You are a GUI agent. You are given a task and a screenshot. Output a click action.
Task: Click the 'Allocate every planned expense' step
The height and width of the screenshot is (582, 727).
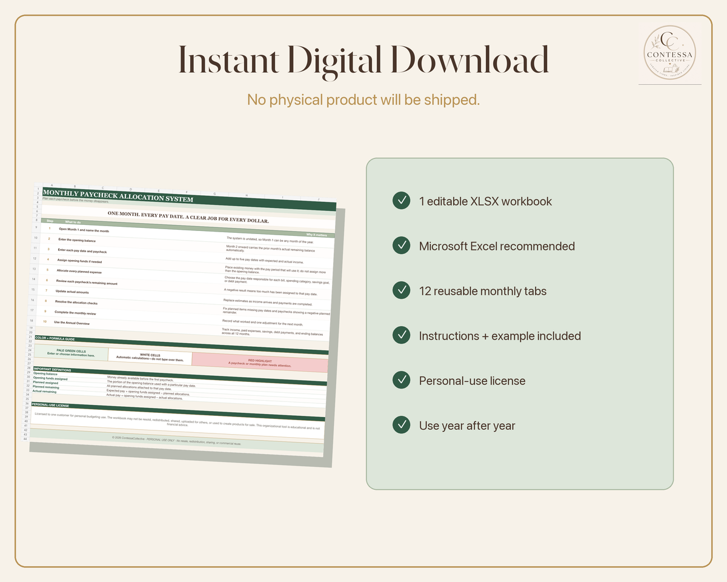79,271
